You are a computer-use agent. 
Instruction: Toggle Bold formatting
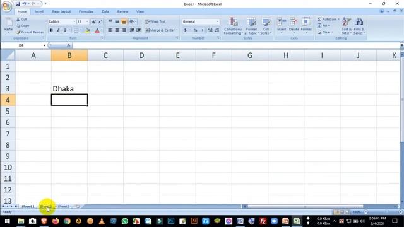[51, 30]
